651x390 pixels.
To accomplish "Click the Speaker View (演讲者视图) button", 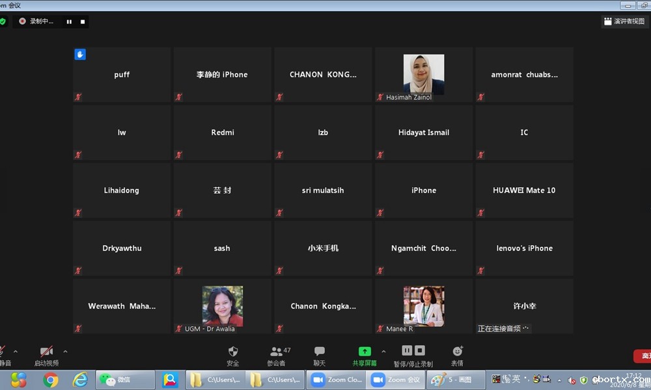I will tap(624, 21).
